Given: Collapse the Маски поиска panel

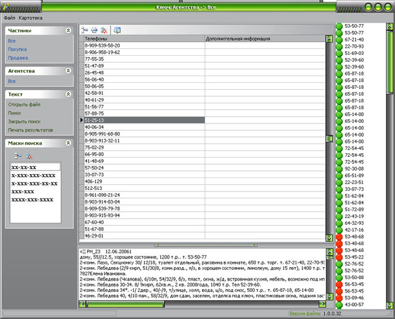Looking at the screenshot, I should (x=68, y=143).
